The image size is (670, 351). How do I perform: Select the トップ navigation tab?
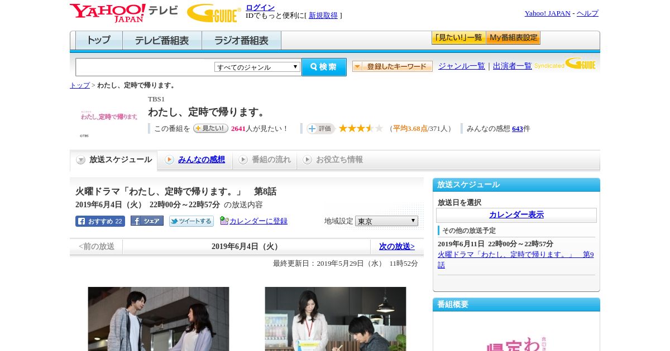(x=99, y=41)
